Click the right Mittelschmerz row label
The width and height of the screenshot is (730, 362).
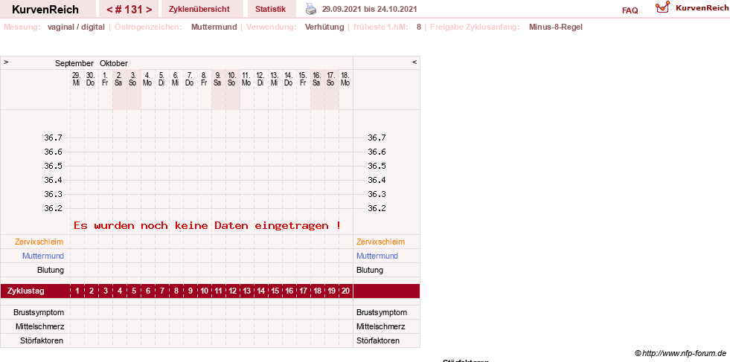[381, 326]
